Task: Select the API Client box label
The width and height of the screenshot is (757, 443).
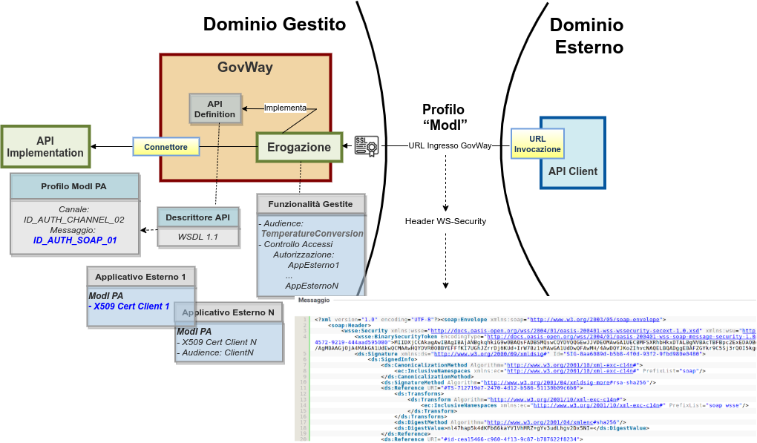Action: (x=573, y=171)
